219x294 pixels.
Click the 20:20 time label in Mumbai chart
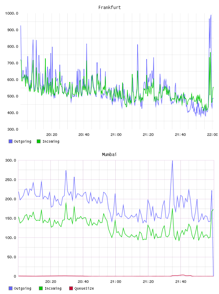click(51, 282)
